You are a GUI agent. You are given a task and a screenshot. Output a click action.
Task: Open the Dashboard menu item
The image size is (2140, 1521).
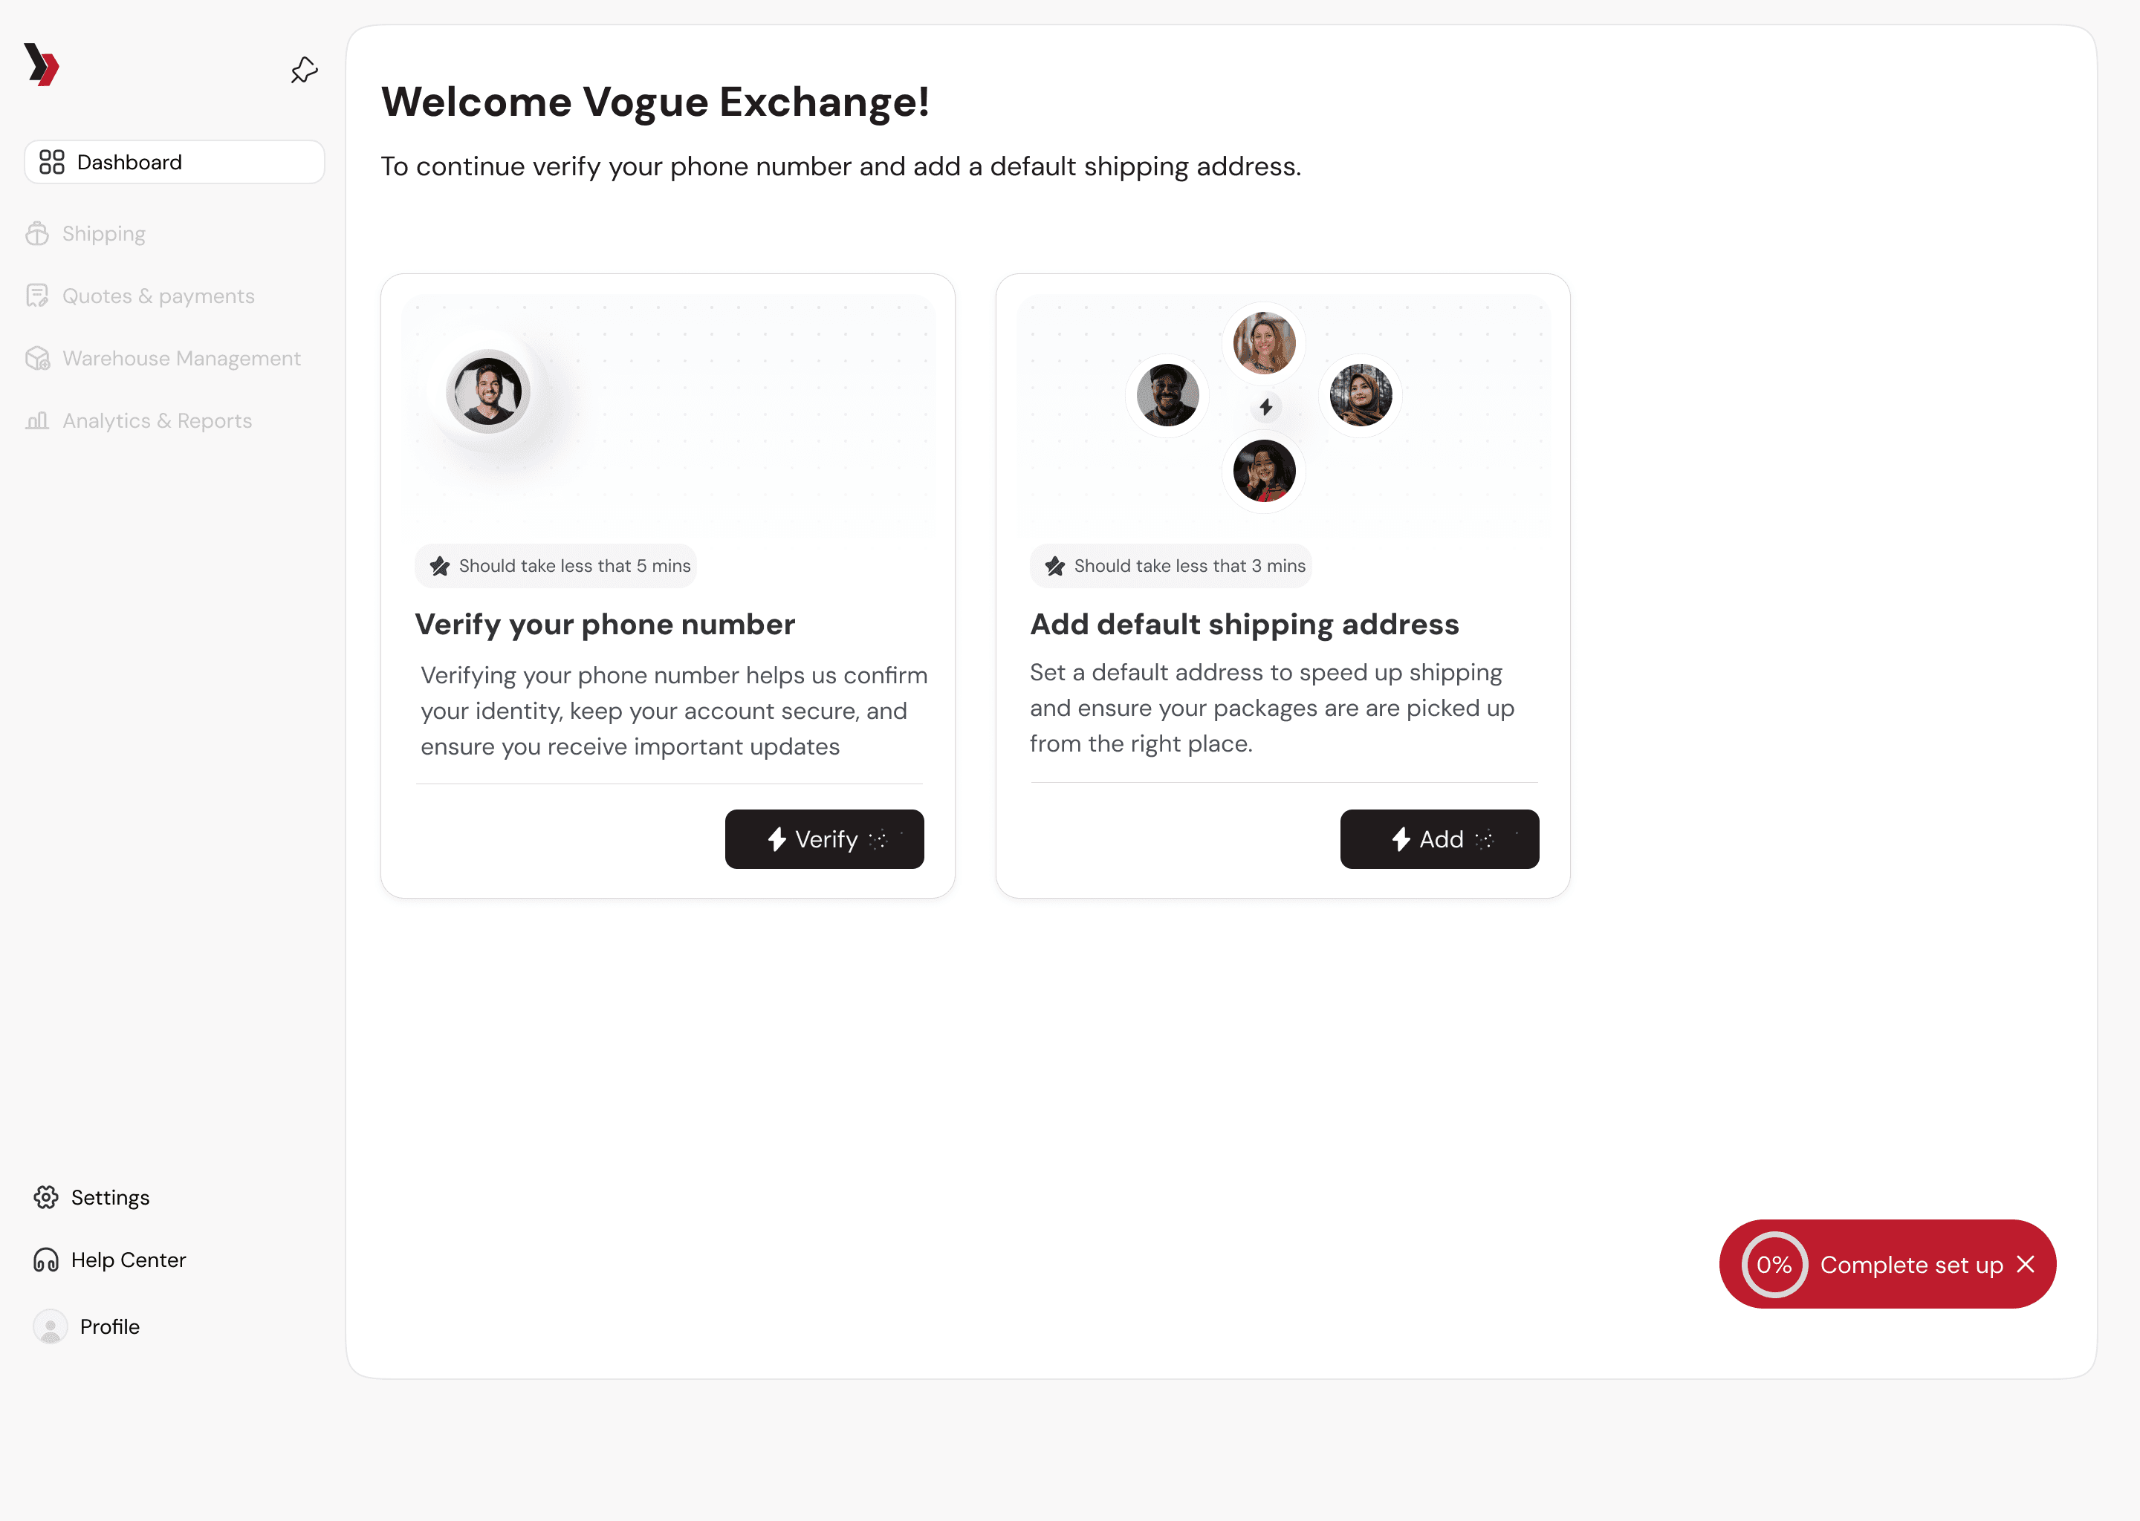(175, 162)
